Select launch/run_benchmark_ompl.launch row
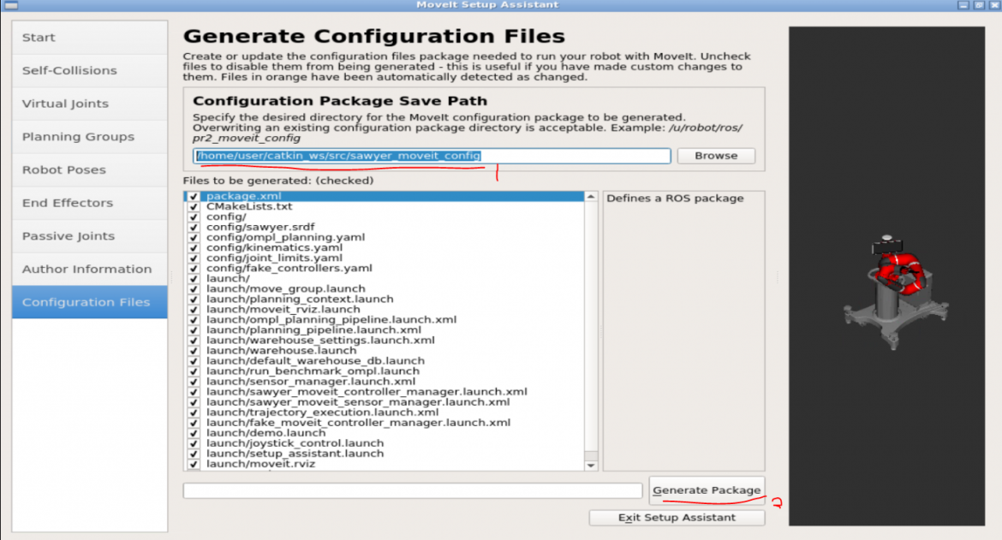The height and width of the screenshot is (540, 1002). click(x=384, y=371)
